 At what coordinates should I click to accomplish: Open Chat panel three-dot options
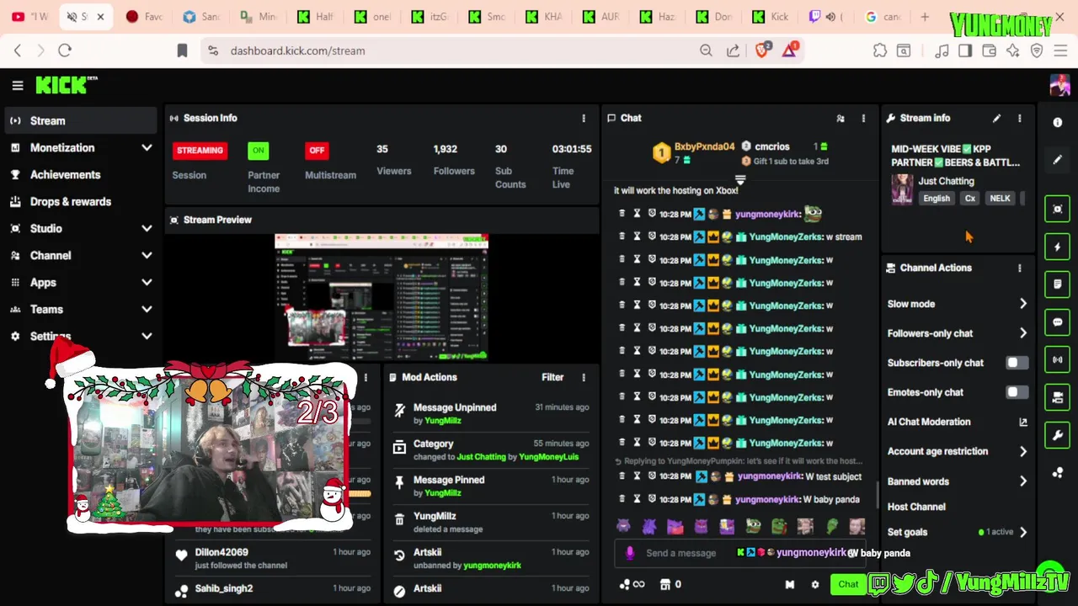(863, 119)
